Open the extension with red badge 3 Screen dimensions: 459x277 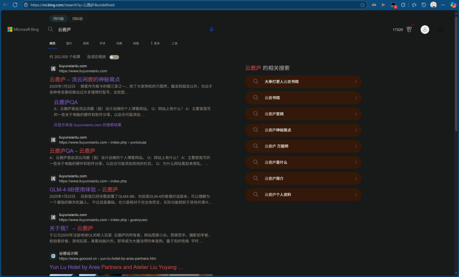click(394, 5)
